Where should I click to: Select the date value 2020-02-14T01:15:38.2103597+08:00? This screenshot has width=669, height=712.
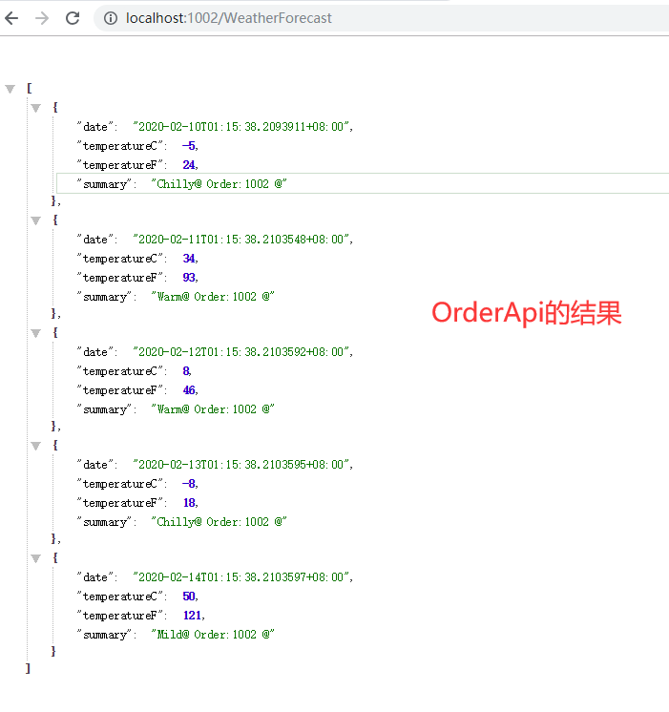(241, 577)
